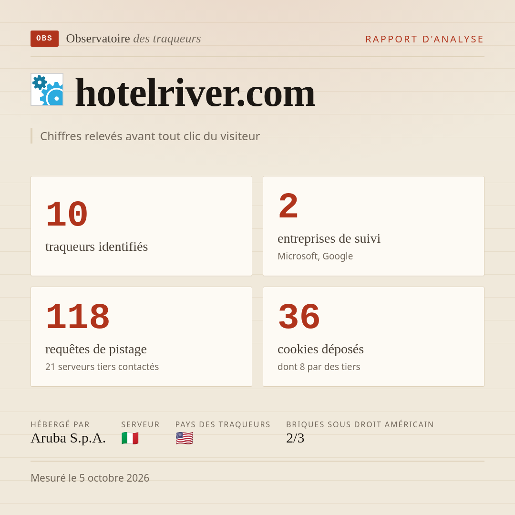Click the 'SERVEUR' label

(140, 424)
